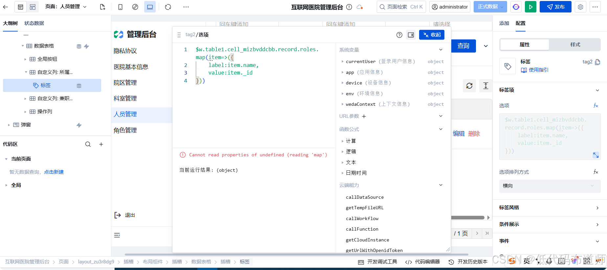Screen dimensions: 607x270
Task: Click the purple AI assistant icon
Action: point(516,7)
